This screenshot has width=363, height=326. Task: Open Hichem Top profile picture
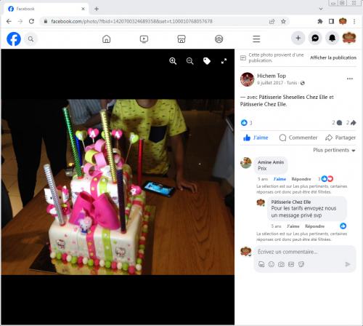[247, 79]
